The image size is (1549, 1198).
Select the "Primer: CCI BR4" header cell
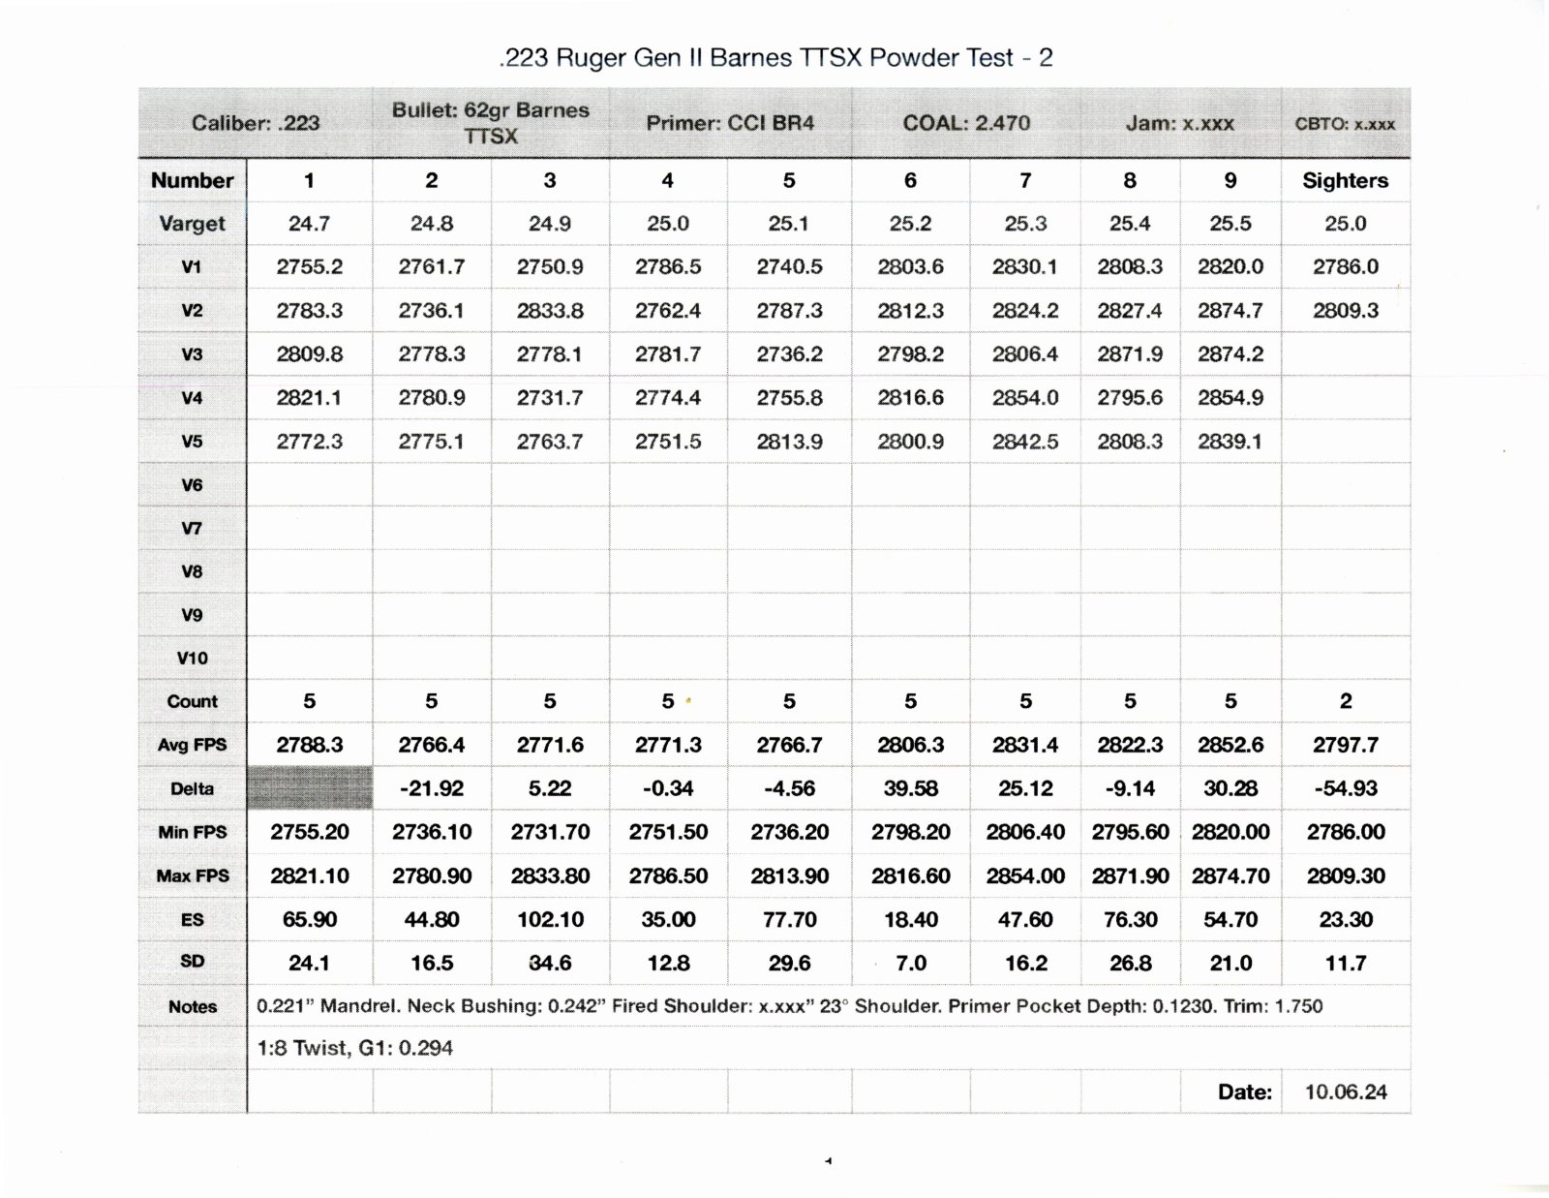[730, 123]
